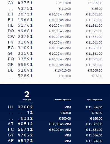Click the € 5.005,00 half-ticket amount

pyautogui.click(x=95, y=70)
